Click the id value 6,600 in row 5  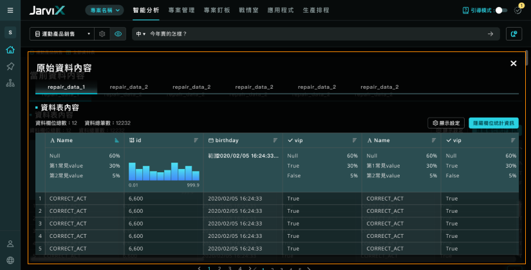pos(135,248)
